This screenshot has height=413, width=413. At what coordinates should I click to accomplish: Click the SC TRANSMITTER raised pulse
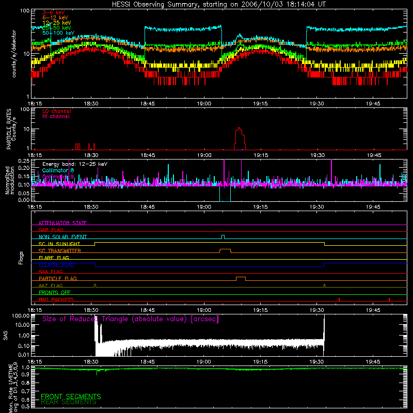225,250
